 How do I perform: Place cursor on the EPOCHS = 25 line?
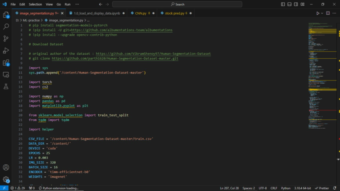pos(39,153)
